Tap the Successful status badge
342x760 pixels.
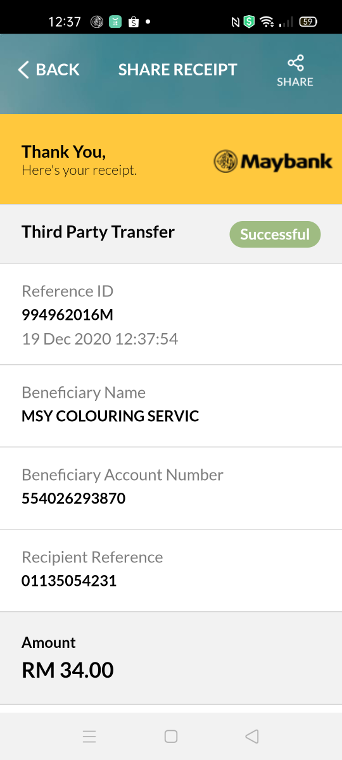(x=275, y=234)
